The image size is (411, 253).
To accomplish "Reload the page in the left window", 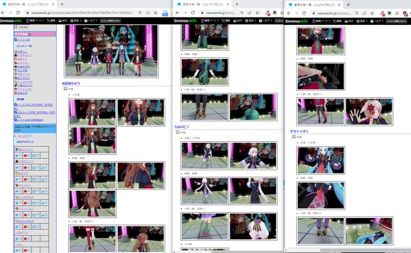I will point(18,13).
